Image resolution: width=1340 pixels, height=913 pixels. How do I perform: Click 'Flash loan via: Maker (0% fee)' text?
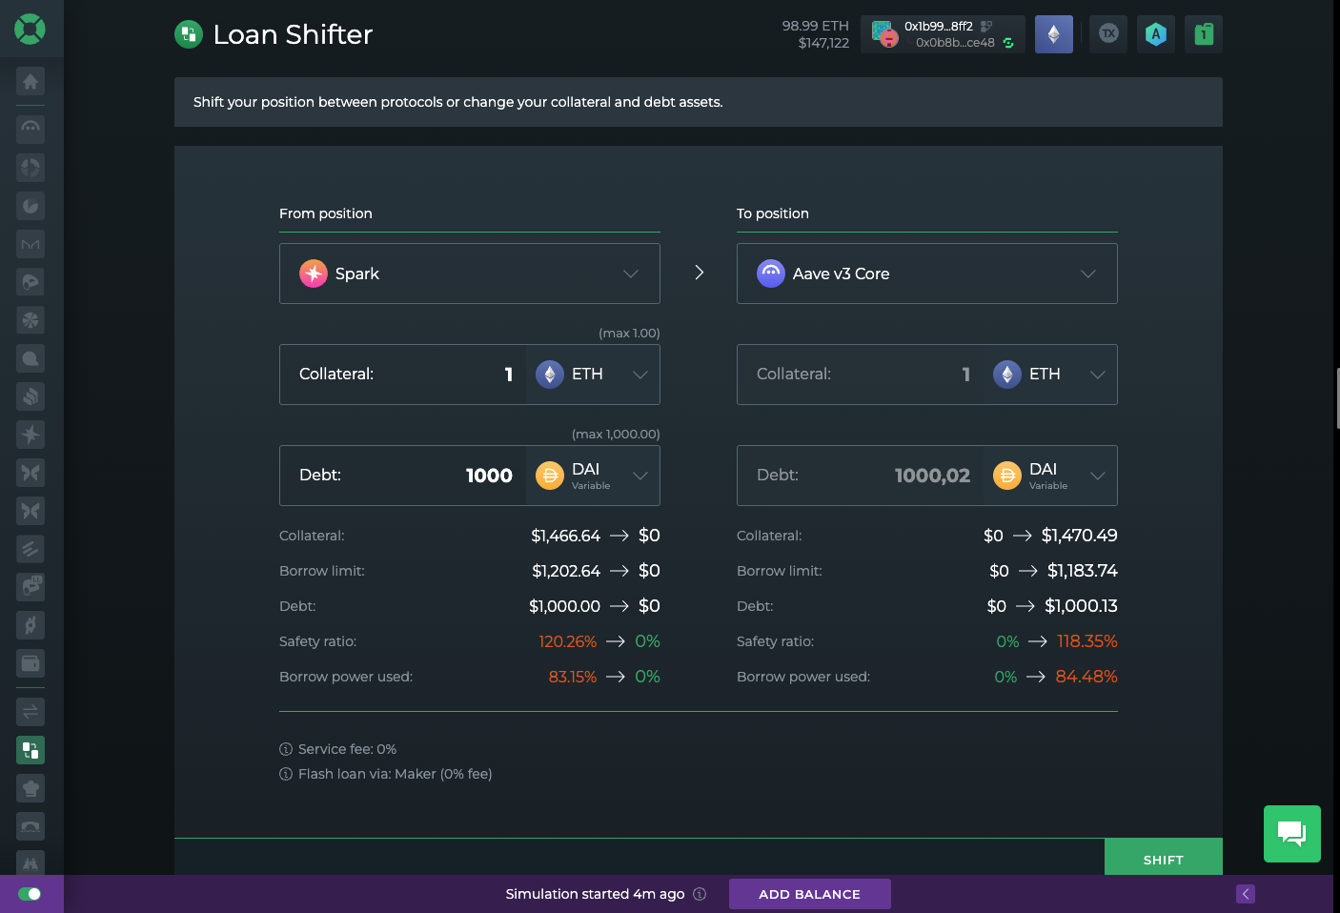tap(396, 774)
